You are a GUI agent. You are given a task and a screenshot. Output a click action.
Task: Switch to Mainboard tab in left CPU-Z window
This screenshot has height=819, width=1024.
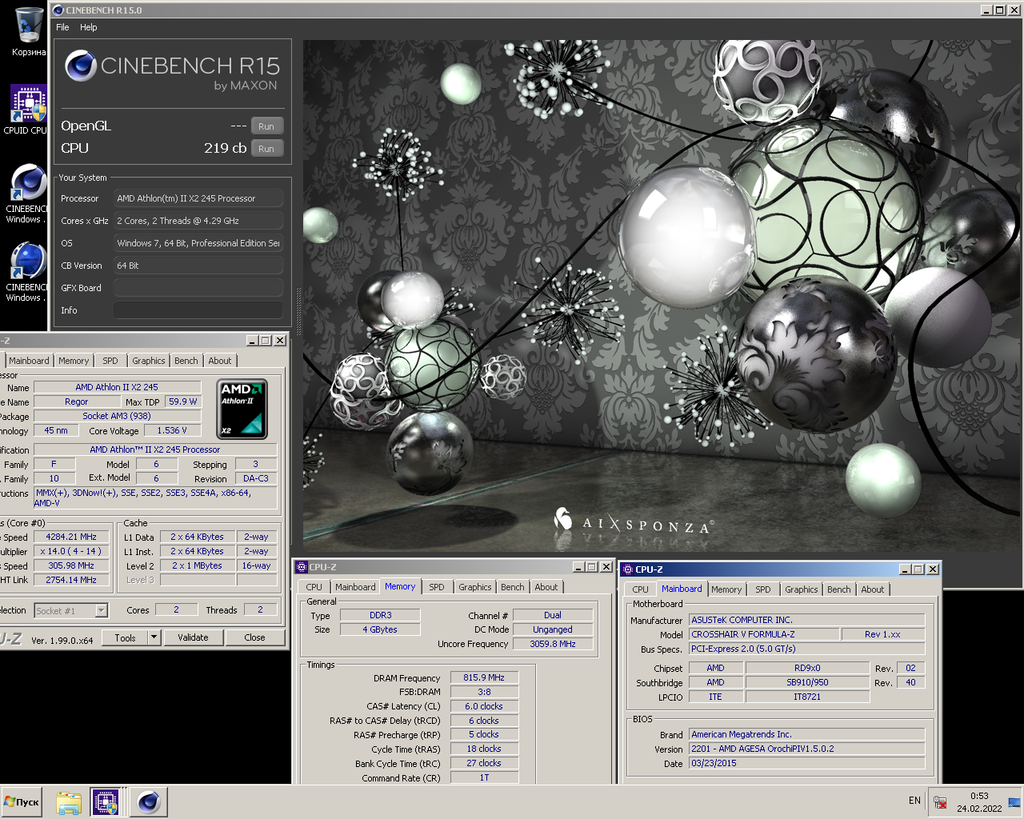click(x=29, y=361)
